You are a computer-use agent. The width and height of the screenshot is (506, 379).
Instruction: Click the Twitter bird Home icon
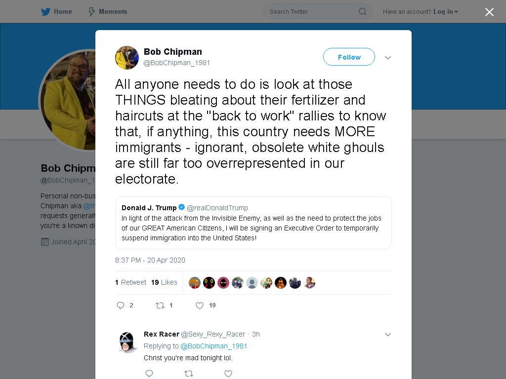point(45,12)
